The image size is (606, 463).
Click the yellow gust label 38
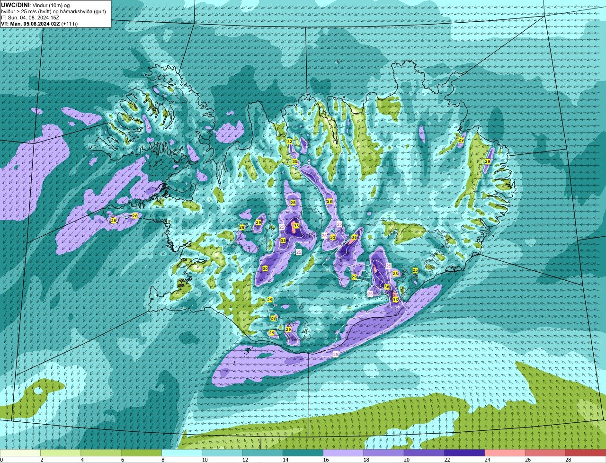pos(387,287)
